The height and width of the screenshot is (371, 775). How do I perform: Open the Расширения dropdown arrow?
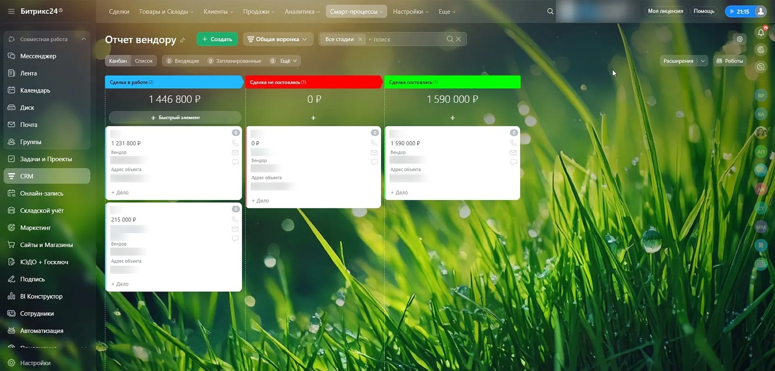[x=703, y=61]
